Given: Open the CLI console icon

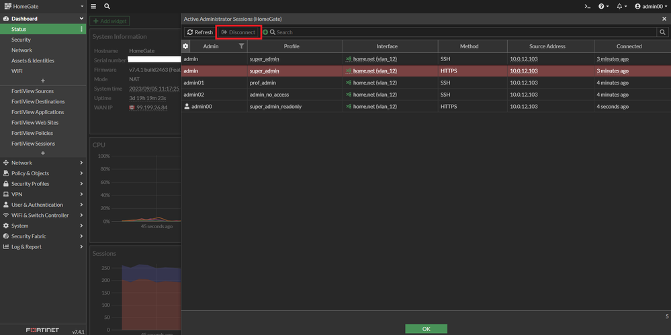Looking at the screenshot, I should pyautogui.click(x=588, y=7).
